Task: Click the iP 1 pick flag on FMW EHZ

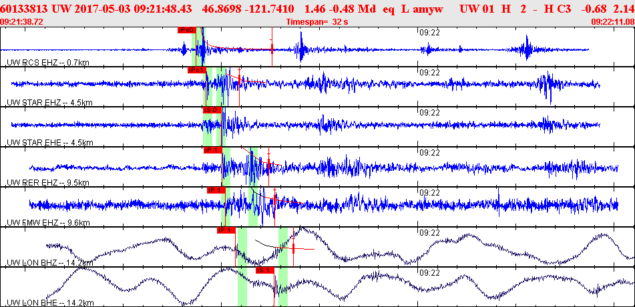Action: (216, 190)
